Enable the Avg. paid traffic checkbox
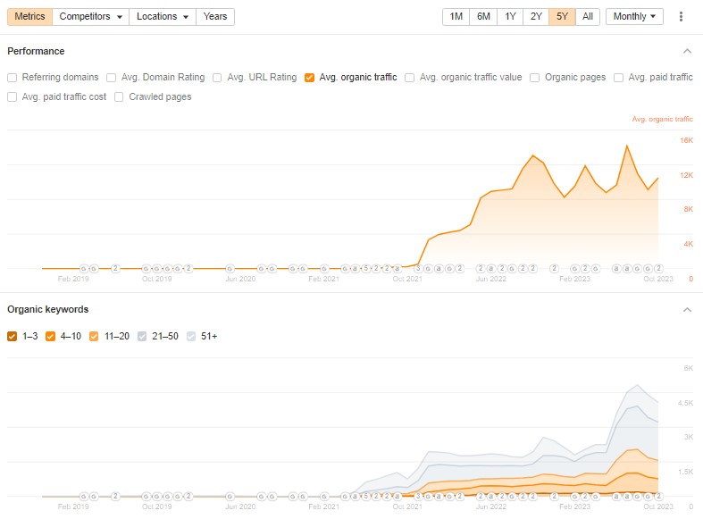This screenshot has height=519, width=703. 618,78
